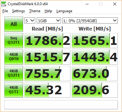The height and width of the screenshot is (112, 122).
Task: Expand the test count dropdown showing 5
Action: coord(30,20)
